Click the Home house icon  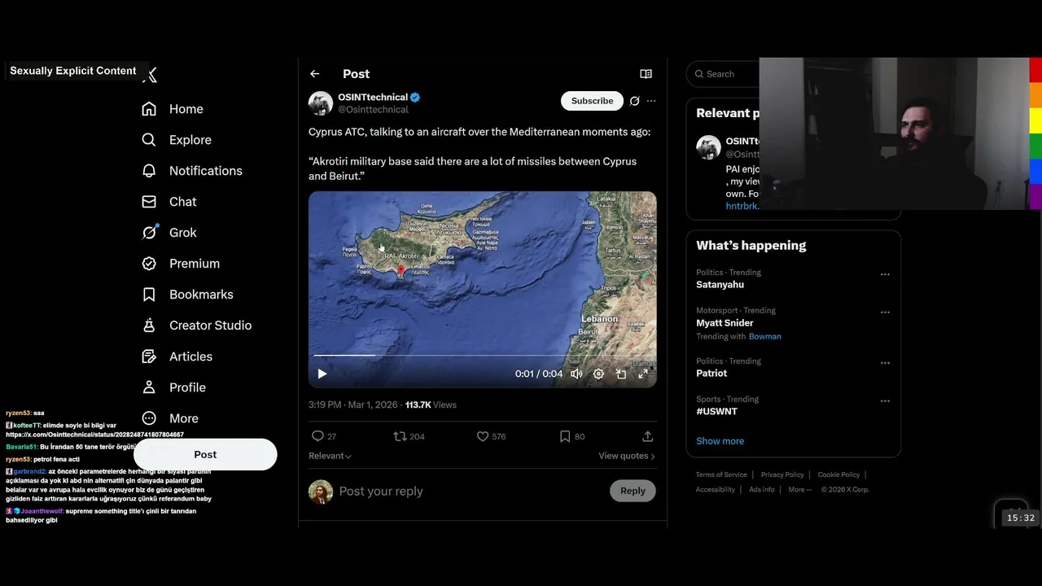tap(149, 109)
